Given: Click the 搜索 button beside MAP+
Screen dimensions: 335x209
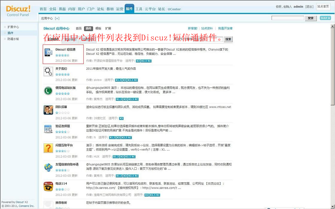Looking at the screenshot, I should tap(311, 18).
